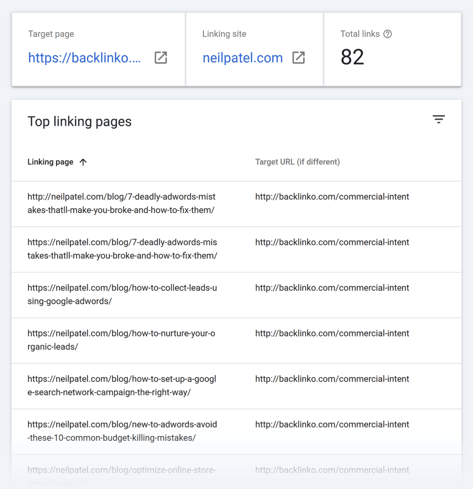Click the Total links count of 82

click(x=352, y=57)
